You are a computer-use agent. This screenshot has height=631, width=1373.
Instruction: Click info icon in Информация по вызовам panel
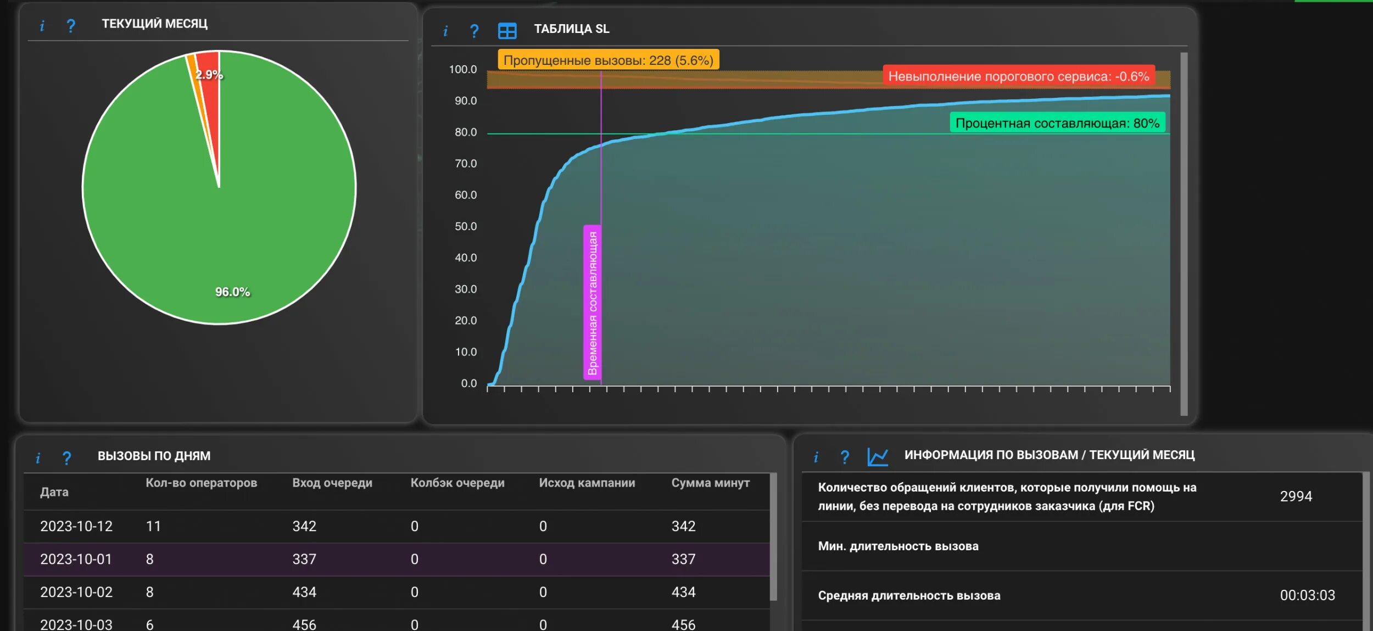tap(816, 456)
